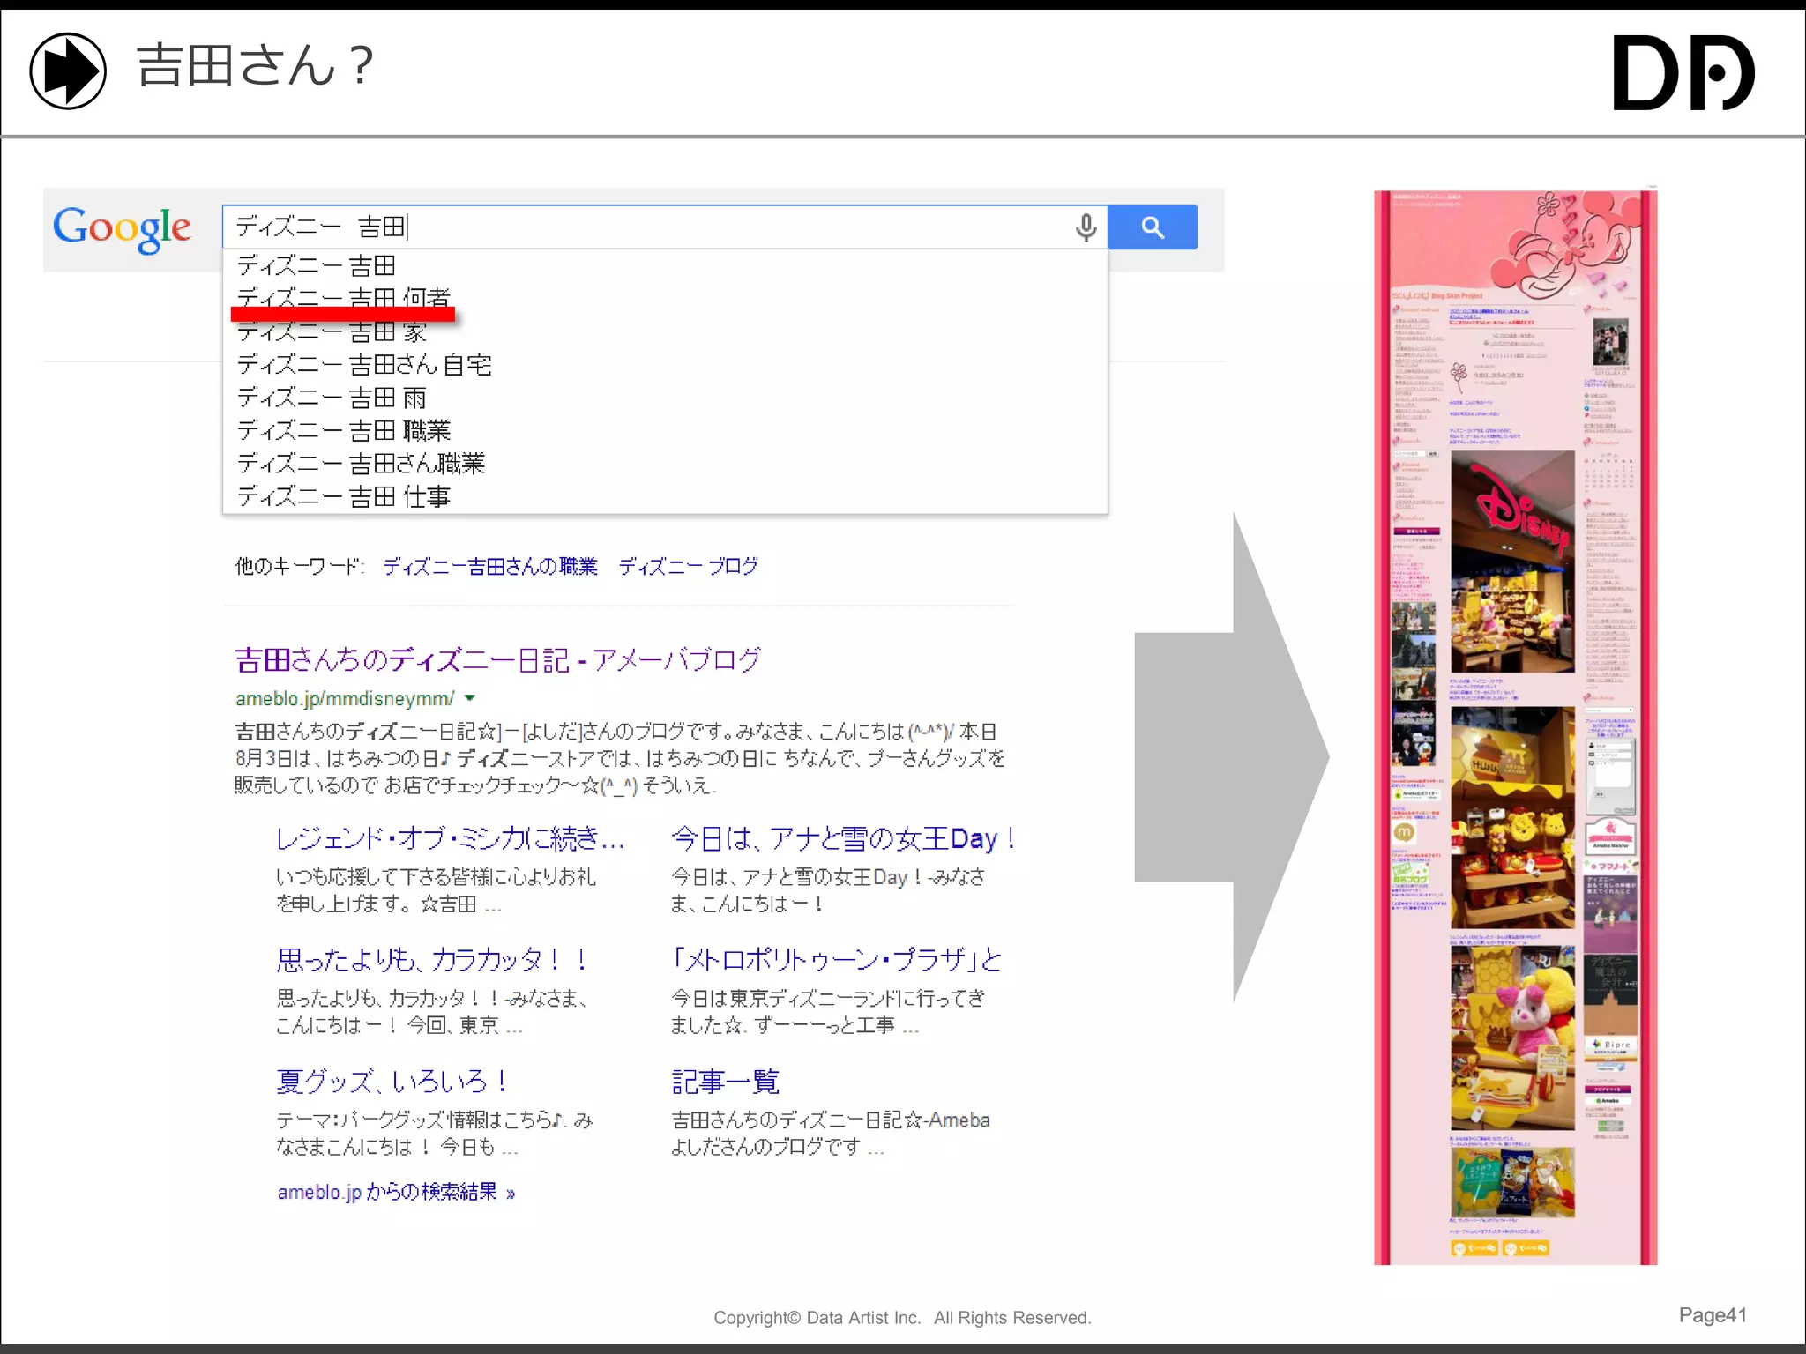Click the snack package photo in blog
Image resolution: width=1806 pixels, height=1354 pixels.
point(1512,1181)
